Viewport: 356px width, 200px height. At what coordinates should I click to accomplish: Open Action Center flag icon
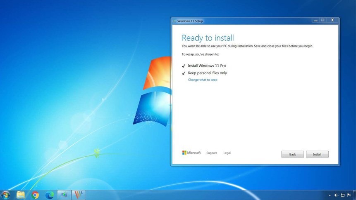[349, 195]
